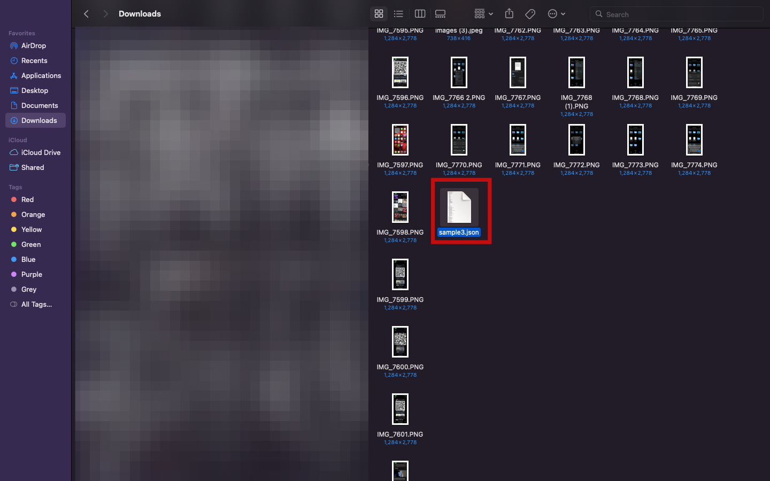Open iCloud Drive in sidebar

41,153
